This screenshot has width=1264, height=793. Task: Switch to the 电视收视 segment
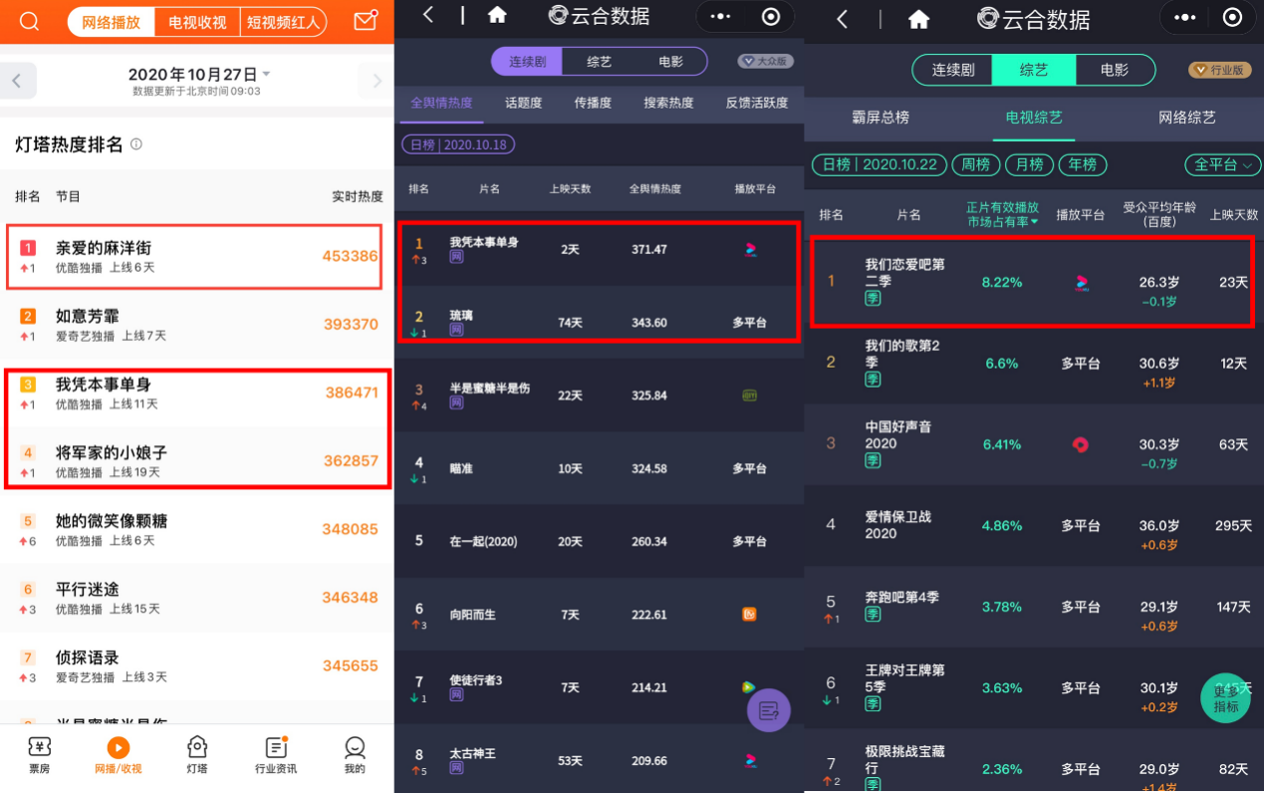pyautogui.click(x=197, y=22)
